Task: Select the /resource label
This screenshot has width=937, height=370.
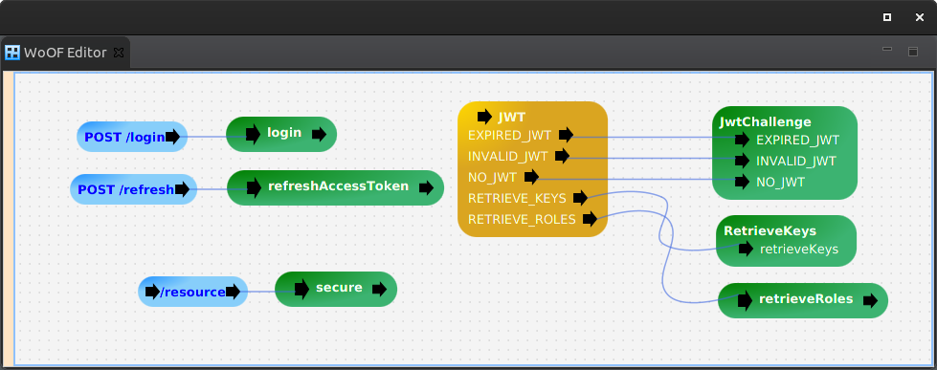Action: coord(193,292)
